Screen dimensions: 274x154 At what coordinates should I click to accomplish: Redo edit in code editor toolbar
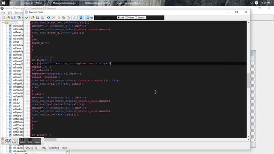[53, 18]
